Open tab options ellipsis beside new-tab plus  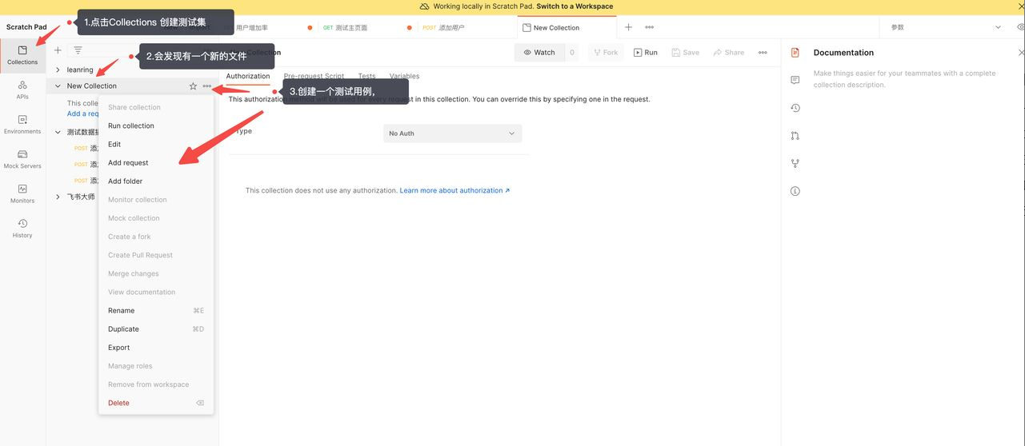[x=649, y=27]
